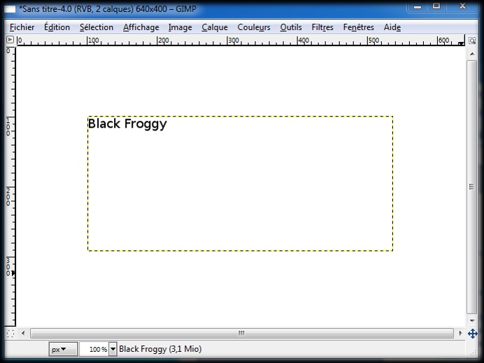The image size is (484, 363).
Task: Click the GIMP window title bar icon
Action: click(10, 8)
